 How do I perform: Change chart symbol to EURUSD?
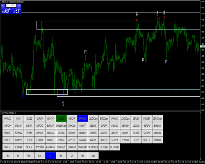pos(8,118)
